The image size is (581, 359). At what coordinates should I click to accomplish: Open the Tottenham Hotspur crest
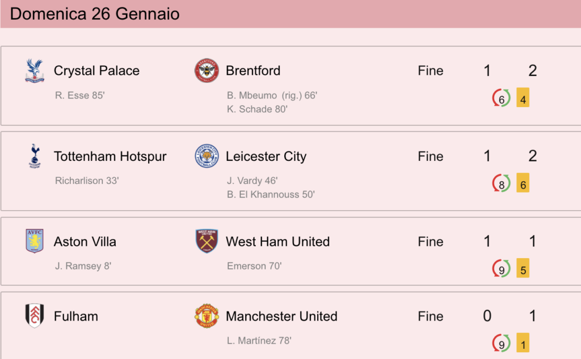[35, 156]
